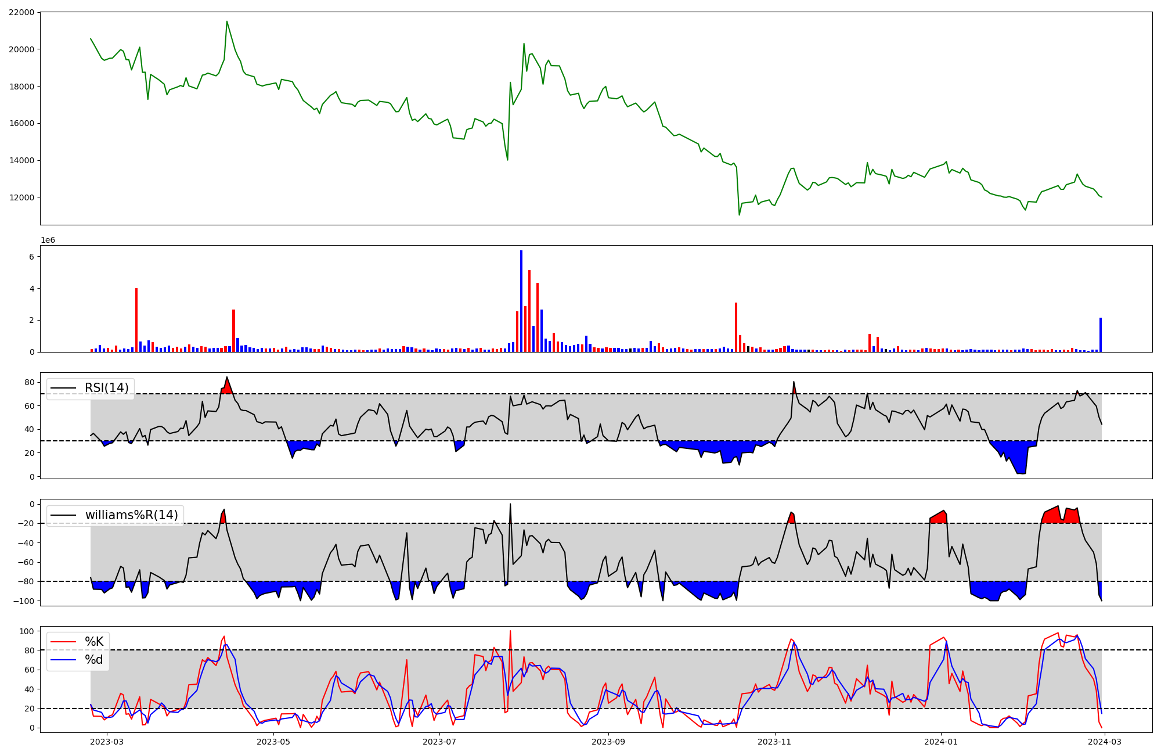The height and width of the screenshot is (755, 1161).
Task: Click the blue %d legend line sample
Action: pos(64,660)
